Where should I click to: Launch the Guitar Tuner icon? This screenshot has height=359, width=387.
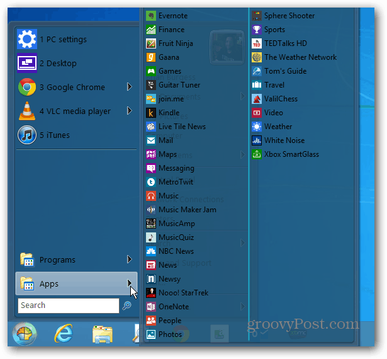point(151,85)
